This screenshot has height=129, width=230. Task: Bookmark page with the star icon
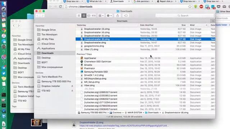coord(190,6)
